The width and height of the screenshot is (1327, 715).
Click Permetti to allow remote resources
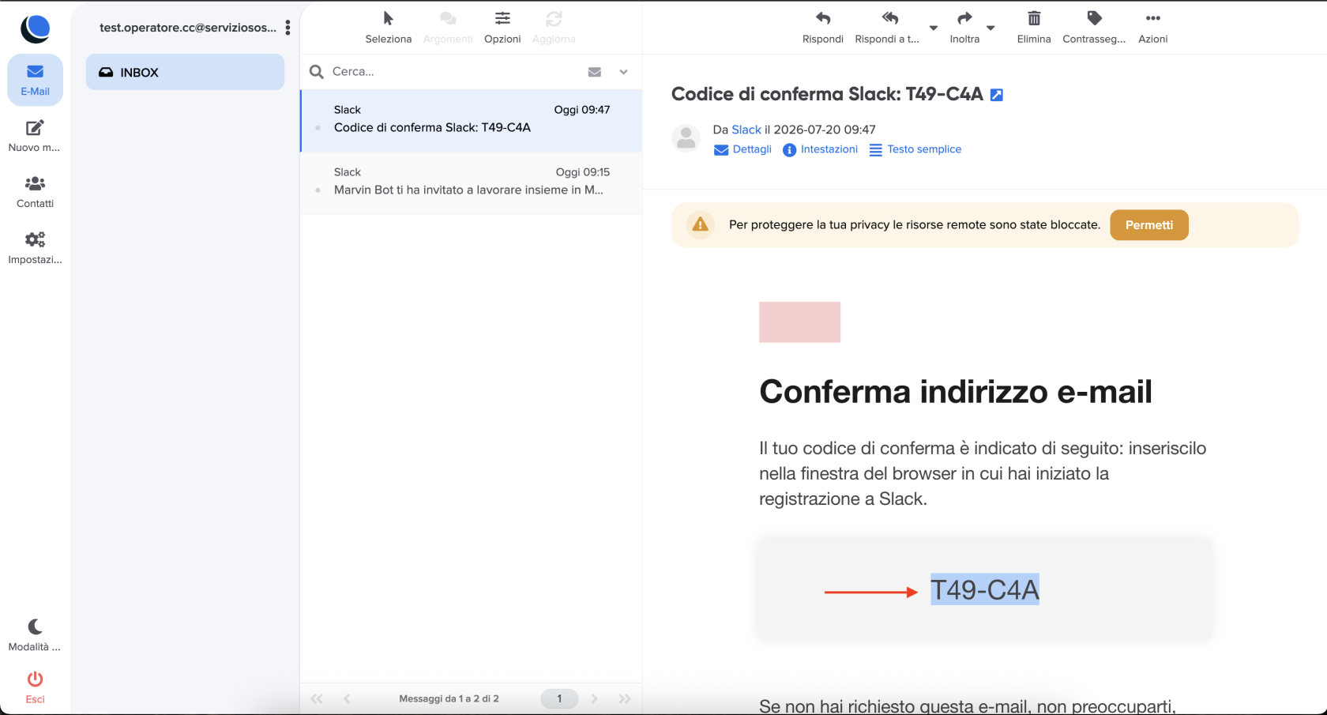pyautogui.click(x=1149, y=225)
